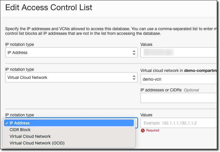The image size is (220, 152).
Task: Click the checkmark beside IP Address option
Action: 7,123
